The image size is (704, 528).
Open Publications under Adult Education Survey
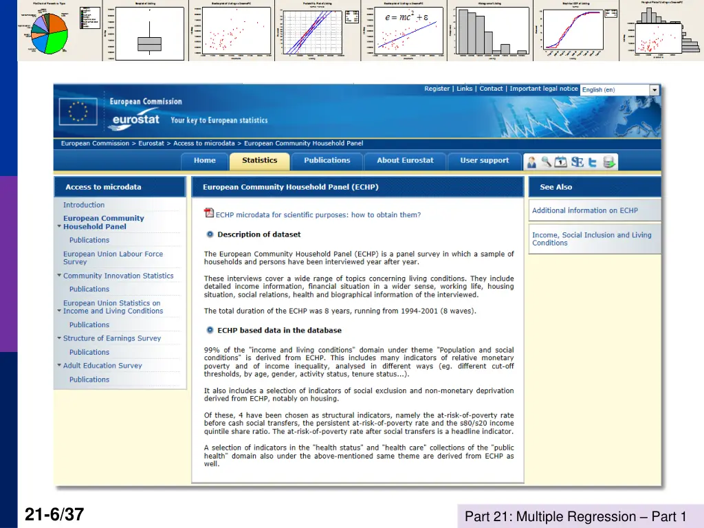pyautogui.click(x=89, y=379)
